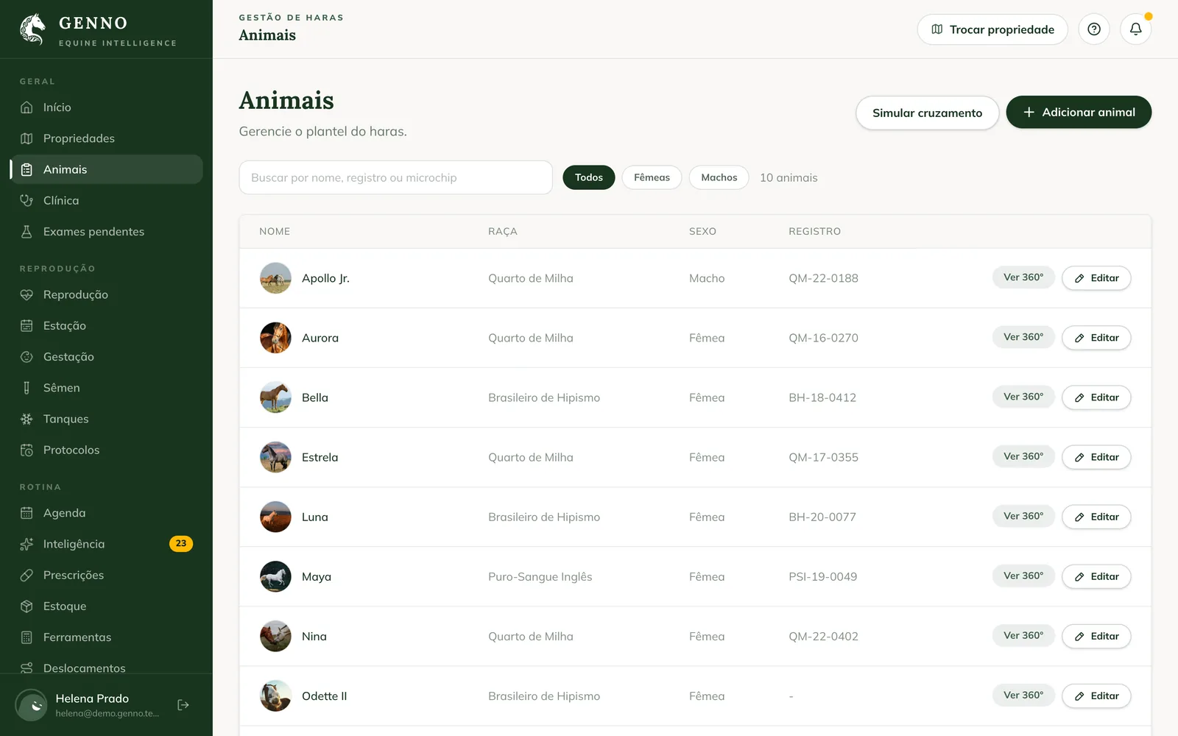Click Editar for Apollo Jr.
The width and height of the screenshot is (1178, 736).
click(1096, 278)
